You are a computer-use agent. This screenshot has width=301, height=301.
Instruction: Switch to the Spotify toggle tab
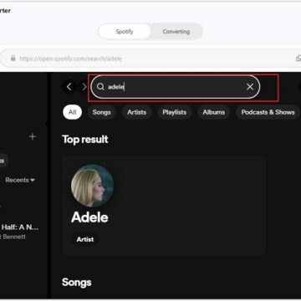pyautogui.click(x=125, y=32)
